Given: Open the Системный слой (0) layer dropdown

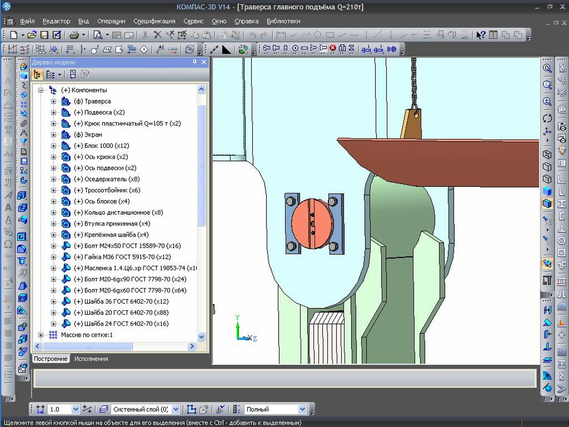Looking at the screenshot, I should point(175,409).
